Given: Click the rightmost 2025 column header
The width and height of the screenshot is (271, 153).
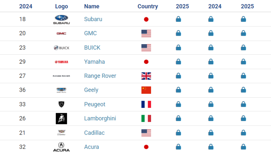Looking at the screenshot, I should pos(247,7).
